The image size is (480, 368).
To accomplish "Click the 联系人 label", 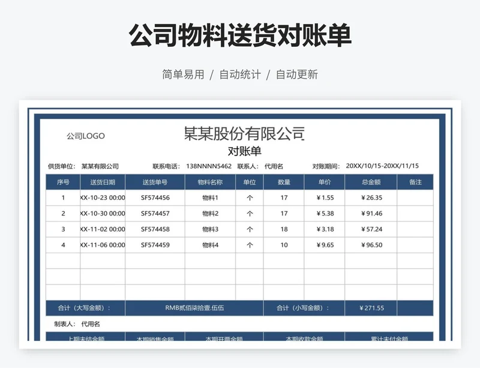I will (248, 166).
